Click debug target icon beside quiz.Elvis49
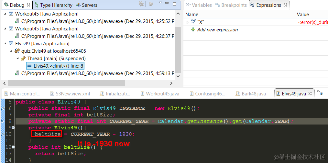The width and height of the screenshot is (328, 163). pyautogui.click(x=17, y=51)
